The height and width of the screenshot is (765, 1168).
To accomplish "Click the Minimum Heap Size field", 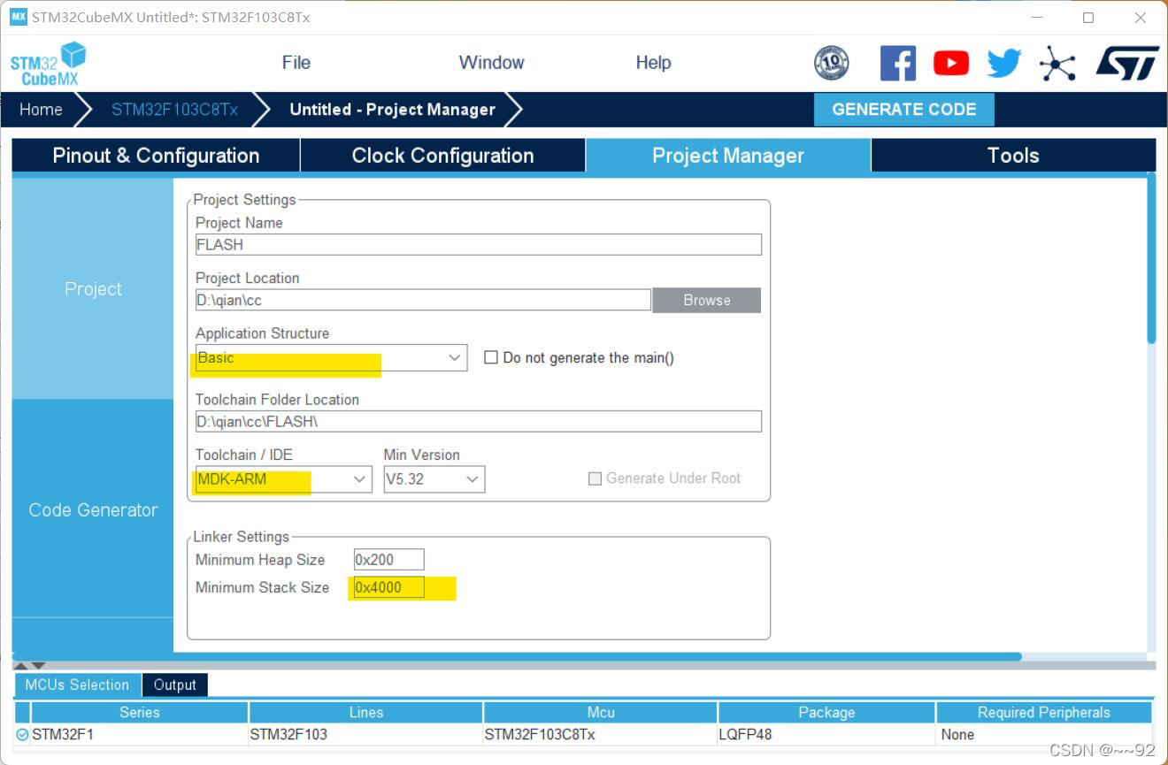I will pos(388,559).
